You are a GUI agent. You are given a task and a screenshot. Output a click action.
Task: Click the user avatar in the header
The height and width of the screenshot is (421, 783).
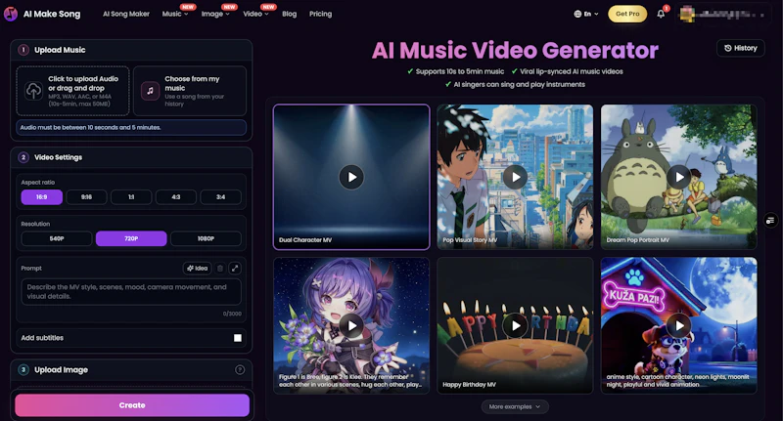click(687, 14)
